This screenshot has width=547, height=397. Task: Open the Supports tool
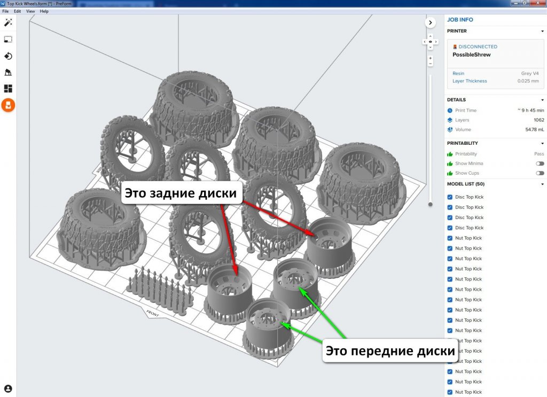tap(8, 72)
